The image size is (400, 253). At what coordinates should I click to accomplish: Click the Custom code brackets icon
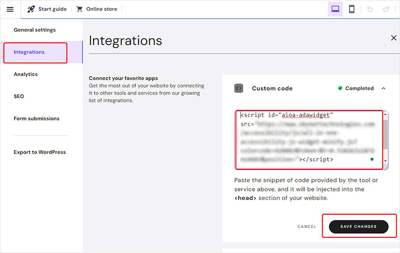(239, 88)
